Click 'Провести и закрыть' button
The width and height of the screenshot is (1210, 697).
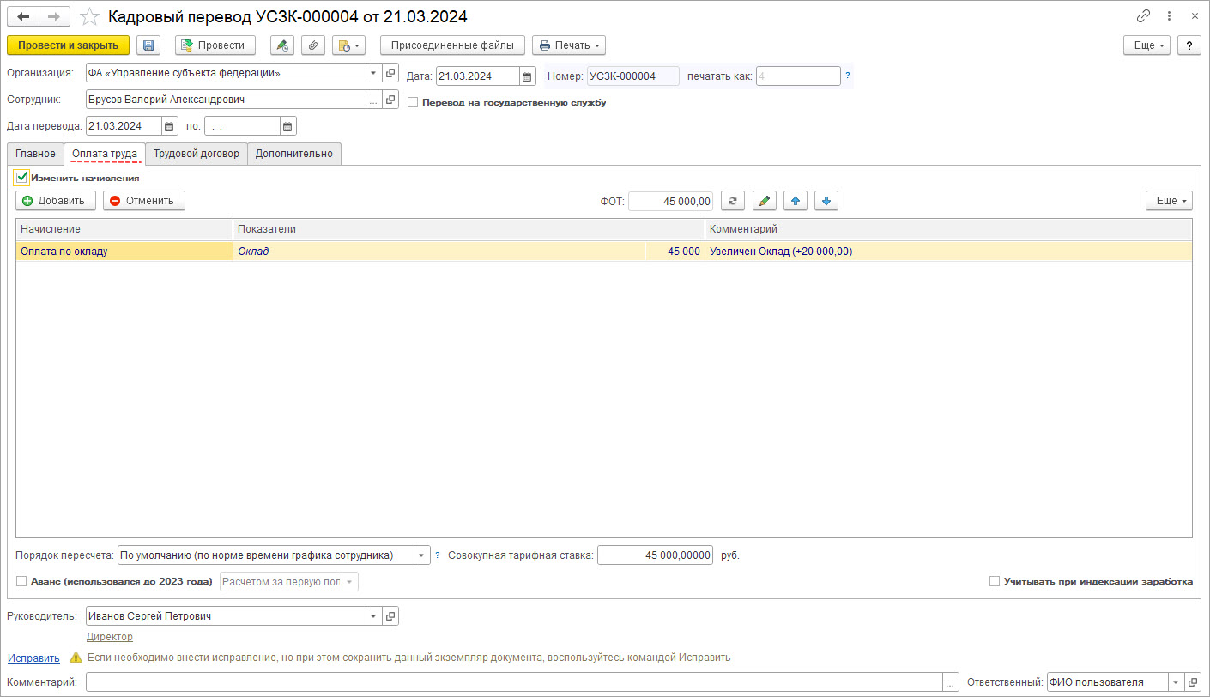(x=68, y=45)
